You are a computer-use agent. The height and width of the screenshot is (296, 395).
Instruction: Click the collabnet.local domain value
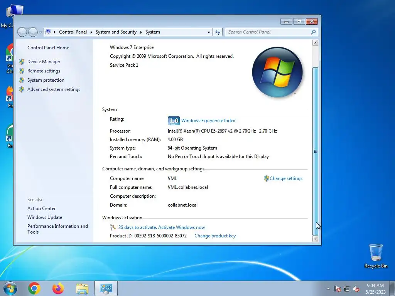(182, 205)
